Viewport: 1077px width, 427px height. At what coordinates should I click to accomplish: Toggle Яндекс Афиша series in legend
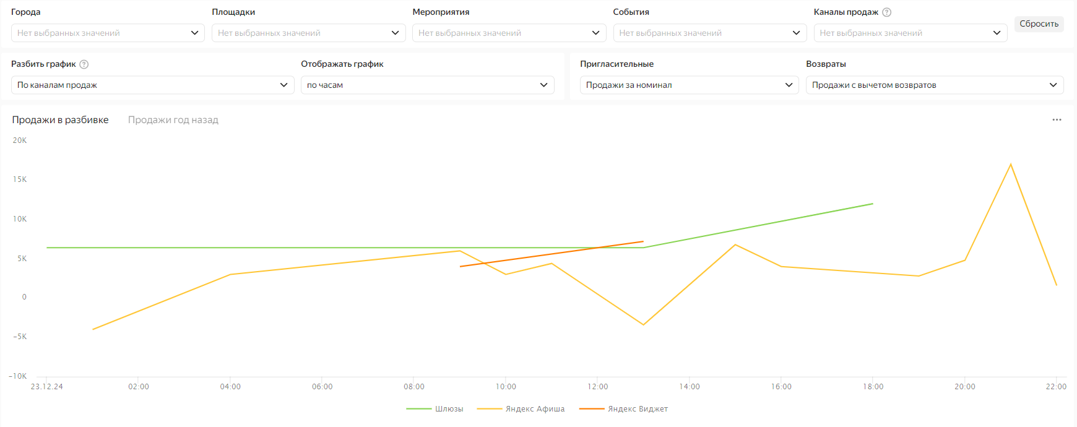click(x=521, y=409)
